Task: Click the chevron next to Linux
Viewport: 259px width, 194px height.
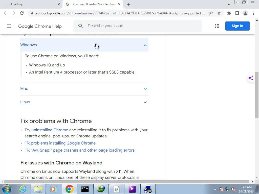Action: click(145, 102)
